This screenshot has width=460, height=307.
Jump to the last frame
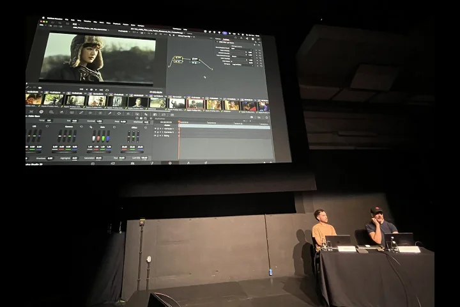[101, 90]
